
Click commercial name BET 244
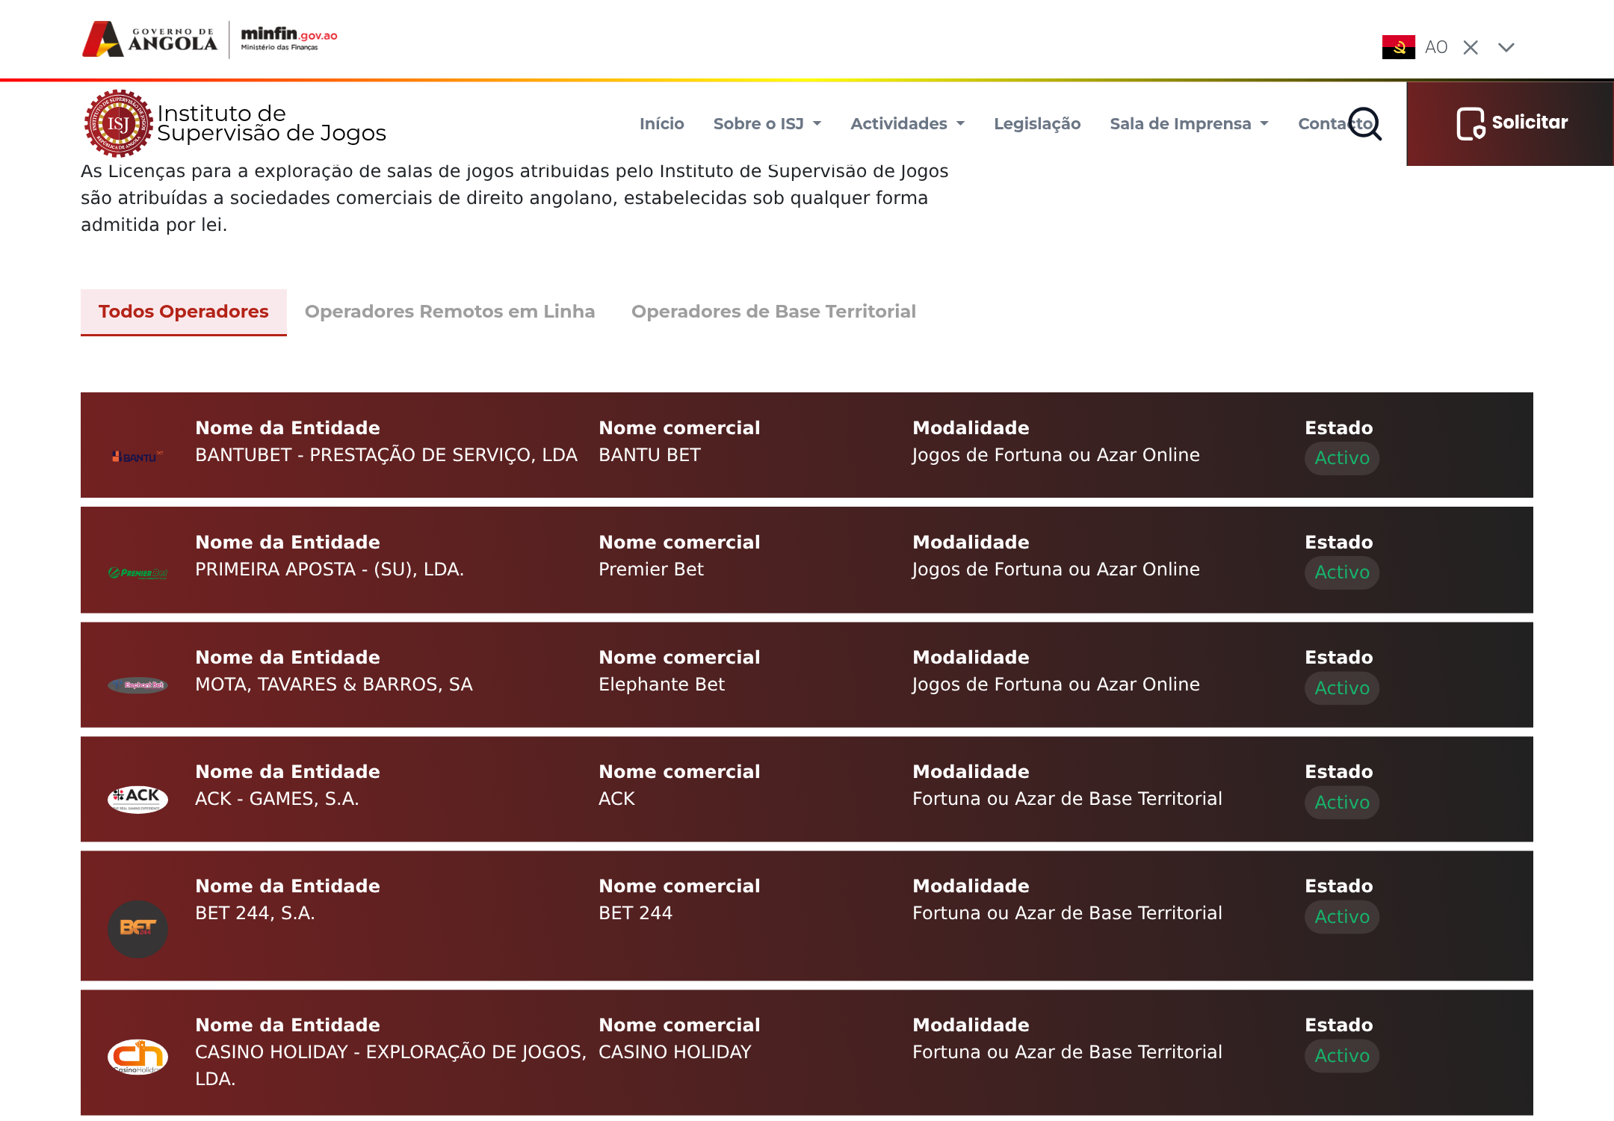[x=635, y=913]
